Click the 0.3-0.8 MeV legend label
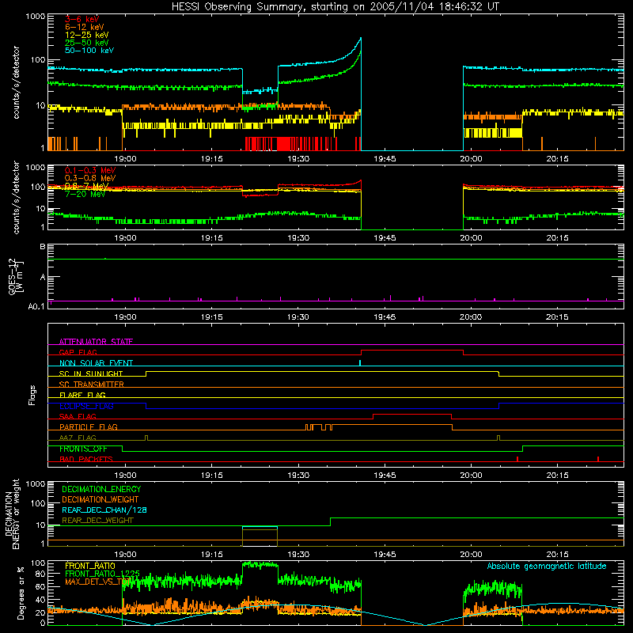Screen dimensions: 633x633 90,178
